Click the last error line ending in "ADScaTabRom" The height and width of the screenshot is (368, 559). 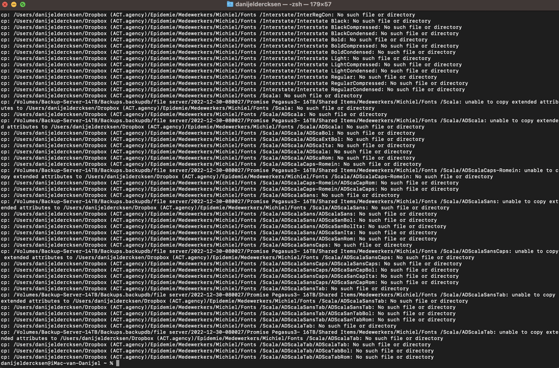(x=217, y=358)
